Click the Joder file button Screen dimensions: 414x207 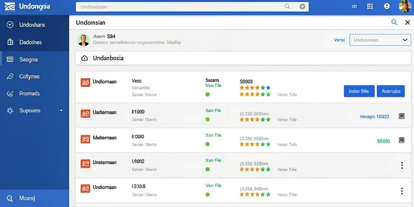(x=359, y=91)
